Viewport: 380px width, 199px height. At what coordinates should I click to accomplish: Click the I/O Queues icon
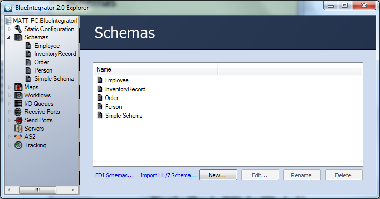click(18, 104)
